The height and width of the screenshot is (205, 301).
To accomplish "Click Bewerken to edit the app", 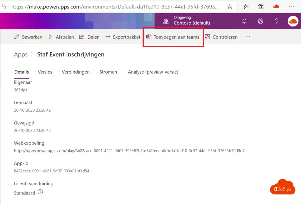I will click(28, 37).
